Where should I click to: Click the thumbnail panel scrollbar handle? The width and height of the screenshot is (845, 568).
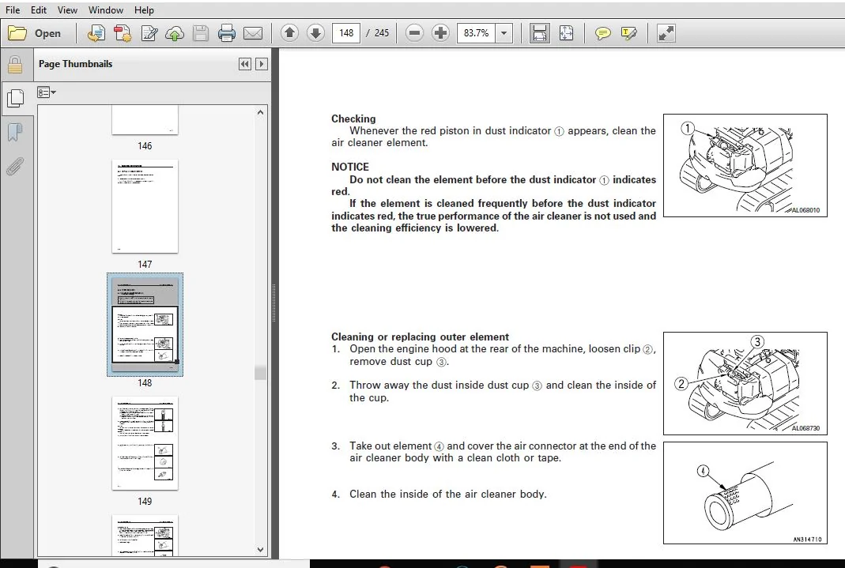pos(260,373)
